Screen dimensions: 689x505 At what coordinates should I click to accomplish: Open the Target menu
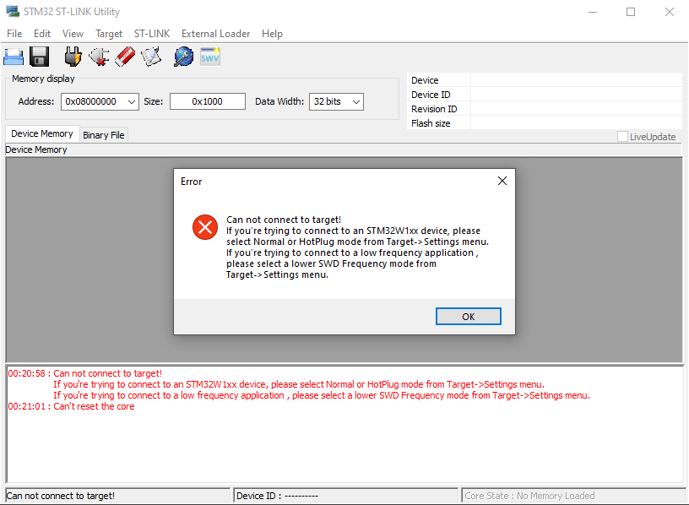click(109, 34)
